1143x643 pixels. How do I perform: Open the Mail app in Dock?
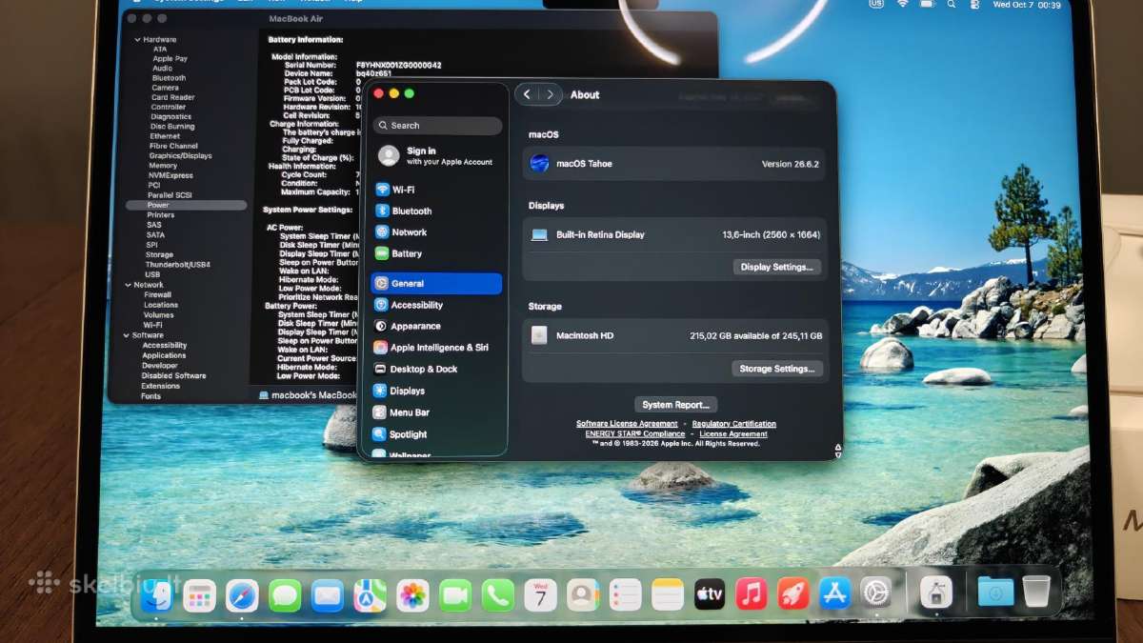coord(328,596)
